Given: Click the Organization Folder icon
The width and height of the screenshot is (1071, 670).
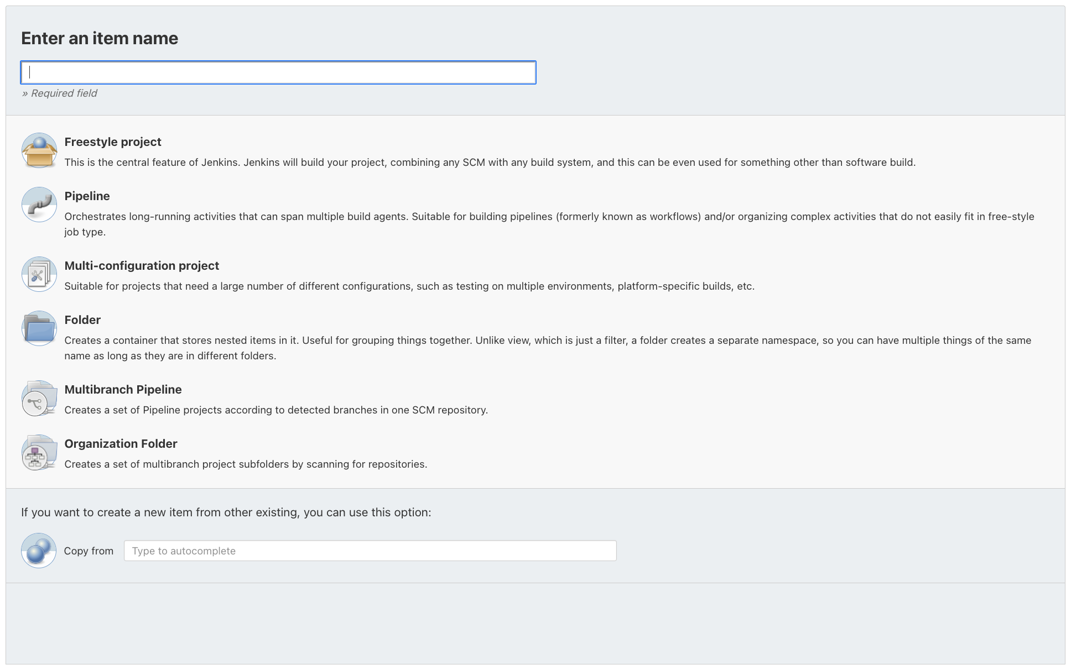Looking at the screenshot, I should 39,452.
